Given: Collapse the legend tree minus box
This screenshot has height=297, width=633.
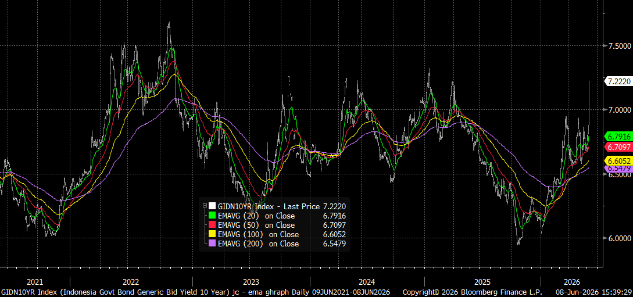Looking at the screenshot, I should tap(205, 205).
